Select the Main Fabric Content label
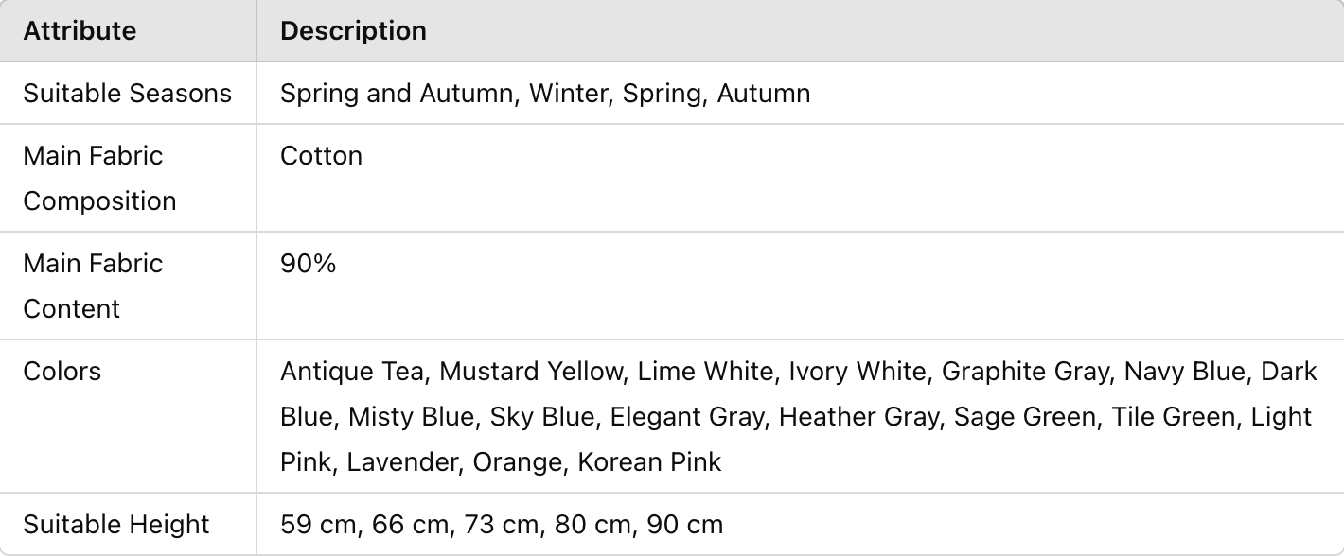The height and width of the screenshot is (556, 1344). [93, 287]
